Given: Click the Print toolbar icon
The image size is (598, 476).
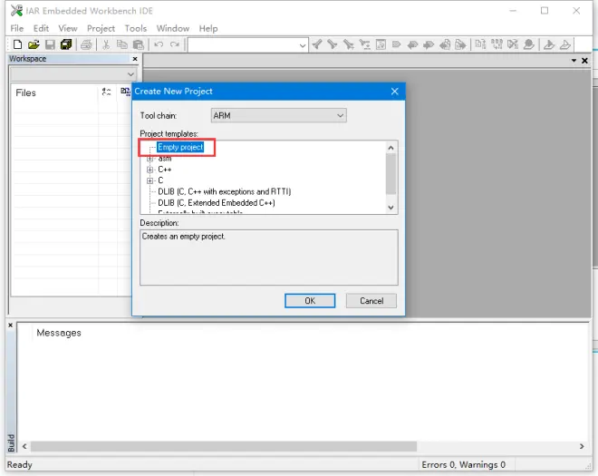Looking at the screenshot, I should click(x=86, y=44).
